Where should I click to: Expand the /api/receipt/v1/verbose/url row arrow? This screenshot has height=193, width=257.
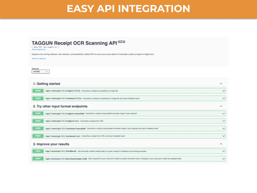pyautogui.click(x=224, y=136)
